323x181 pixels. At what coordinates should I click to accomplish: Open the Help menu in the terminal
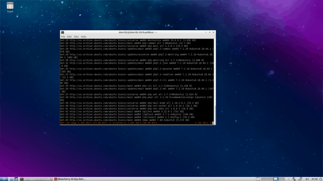point(83,36)
